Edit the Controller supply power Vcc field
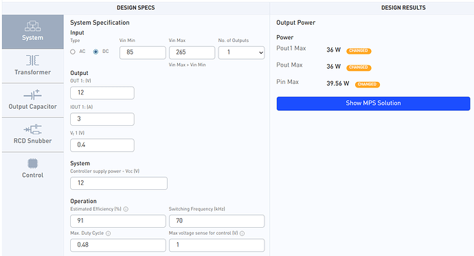 (119, 183)
